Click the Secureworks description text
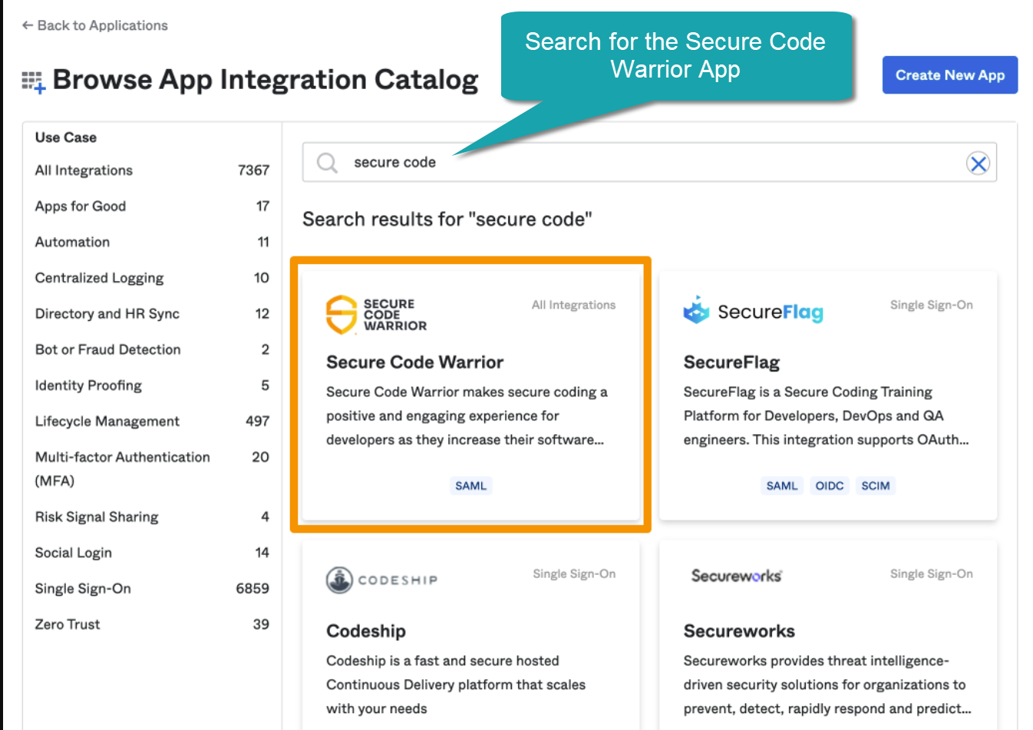The height and width of the screenshot is (730, 1033). point(827,684)
